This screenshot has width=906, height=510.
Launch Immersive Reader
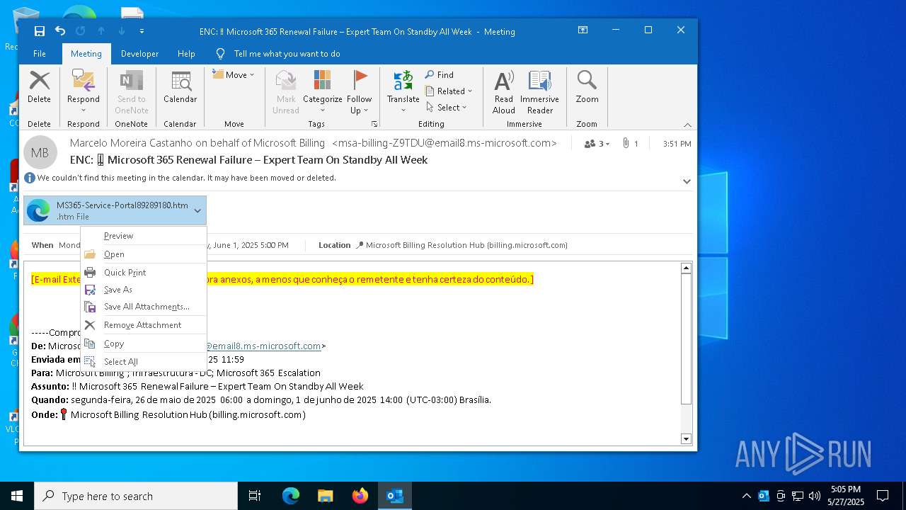click(539, 91)
